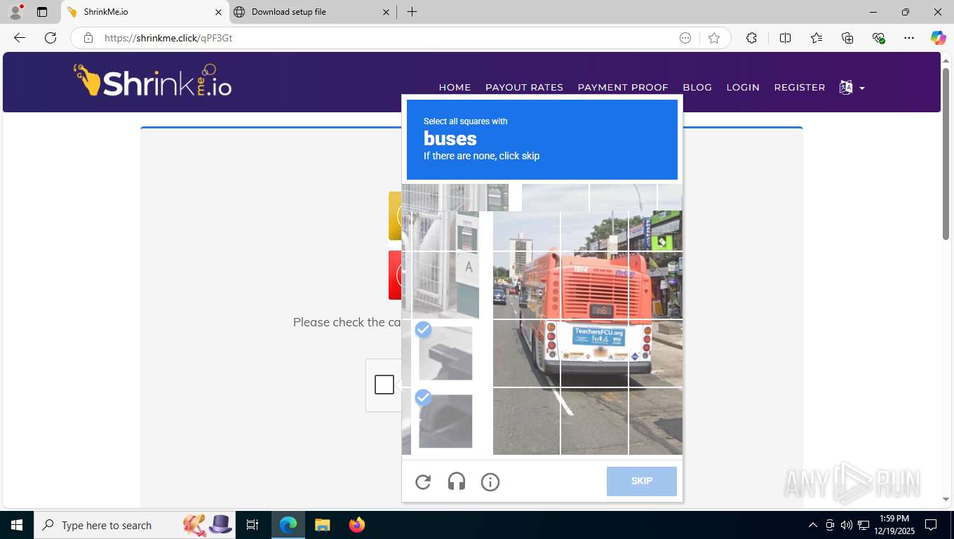
Task: Refresh the current page
Action: tap(51, 38)
